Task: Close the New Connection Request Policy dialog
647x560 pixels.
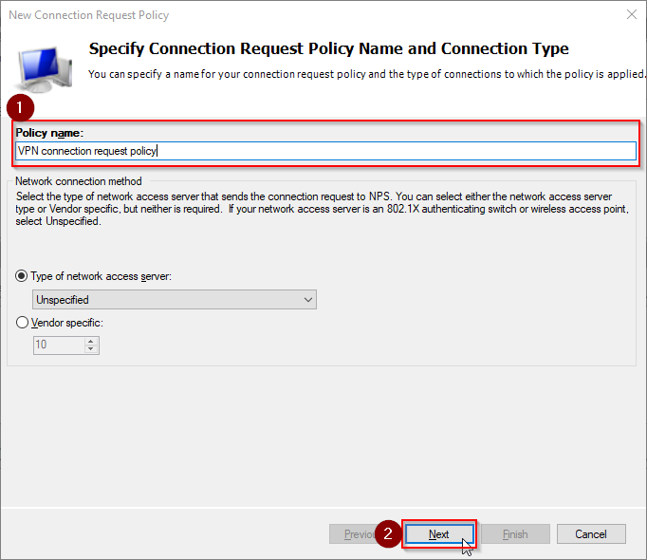Action: pyautogui.click(x=631, y=15)
